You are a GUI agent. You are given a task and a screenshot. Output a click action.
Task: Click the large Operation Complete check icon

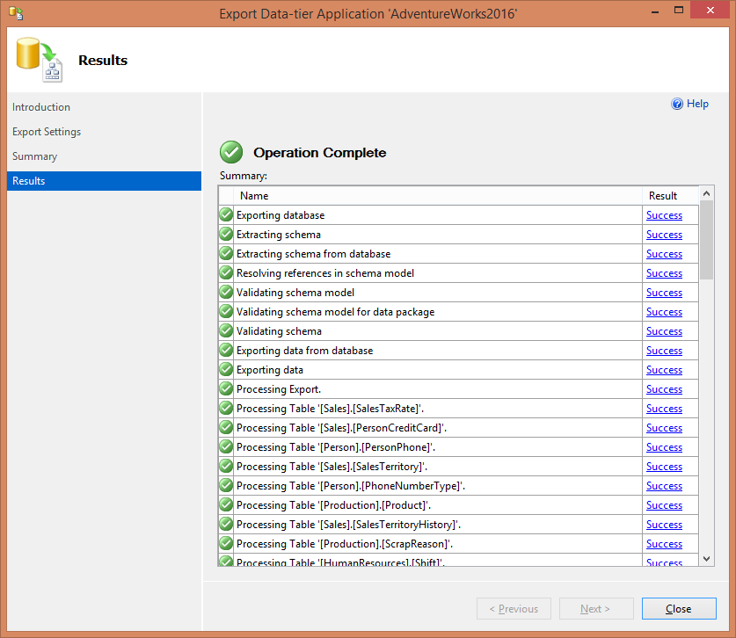point(231,152)
